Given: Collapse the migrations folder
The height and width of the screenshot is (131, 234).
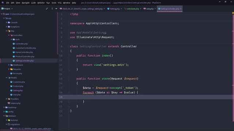Looking at the screenshot, I should click(7, 124).
